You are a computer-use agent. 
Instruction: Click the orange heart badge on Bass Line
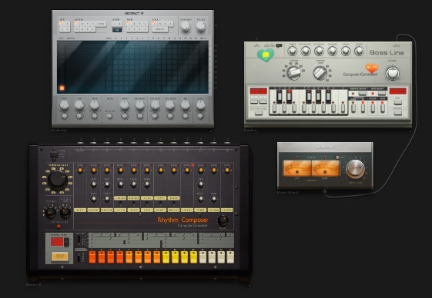click(372, 68)
